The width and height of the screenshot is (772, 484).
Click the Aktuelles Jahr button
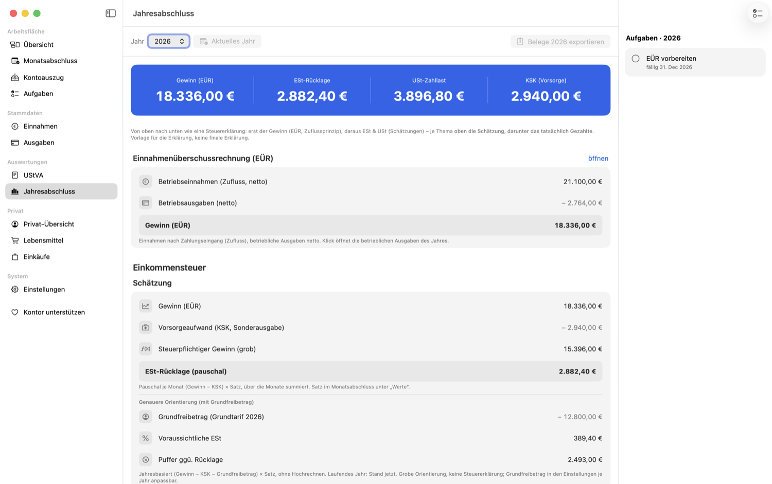pos(227,41)
